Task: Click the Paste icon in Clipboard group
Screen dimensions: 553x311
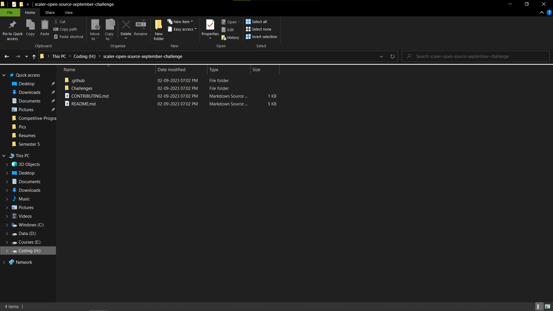Action: pyautogui.click(x=45, y=25)
